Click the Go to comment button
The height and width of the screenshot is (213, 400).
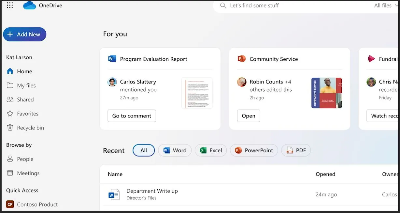coord(132,116)
